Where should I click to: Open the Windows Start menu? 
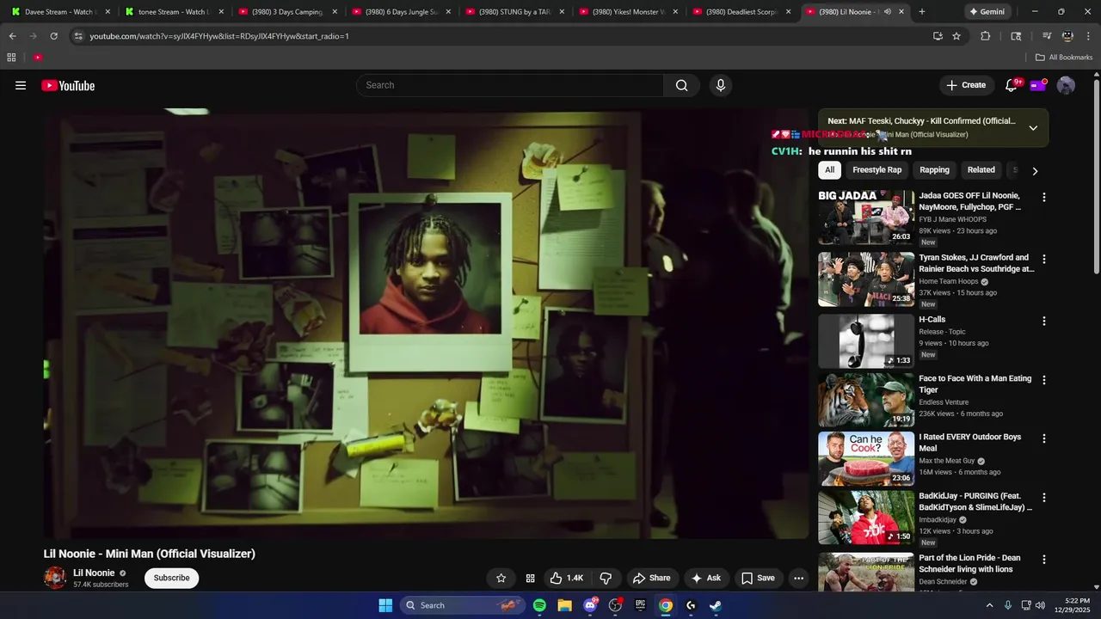point(385,605)
